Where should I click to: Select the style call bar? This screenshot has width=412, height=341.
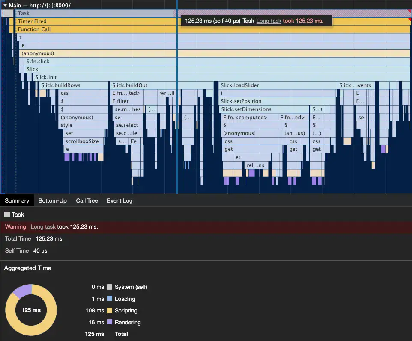(x=83, y=125)
